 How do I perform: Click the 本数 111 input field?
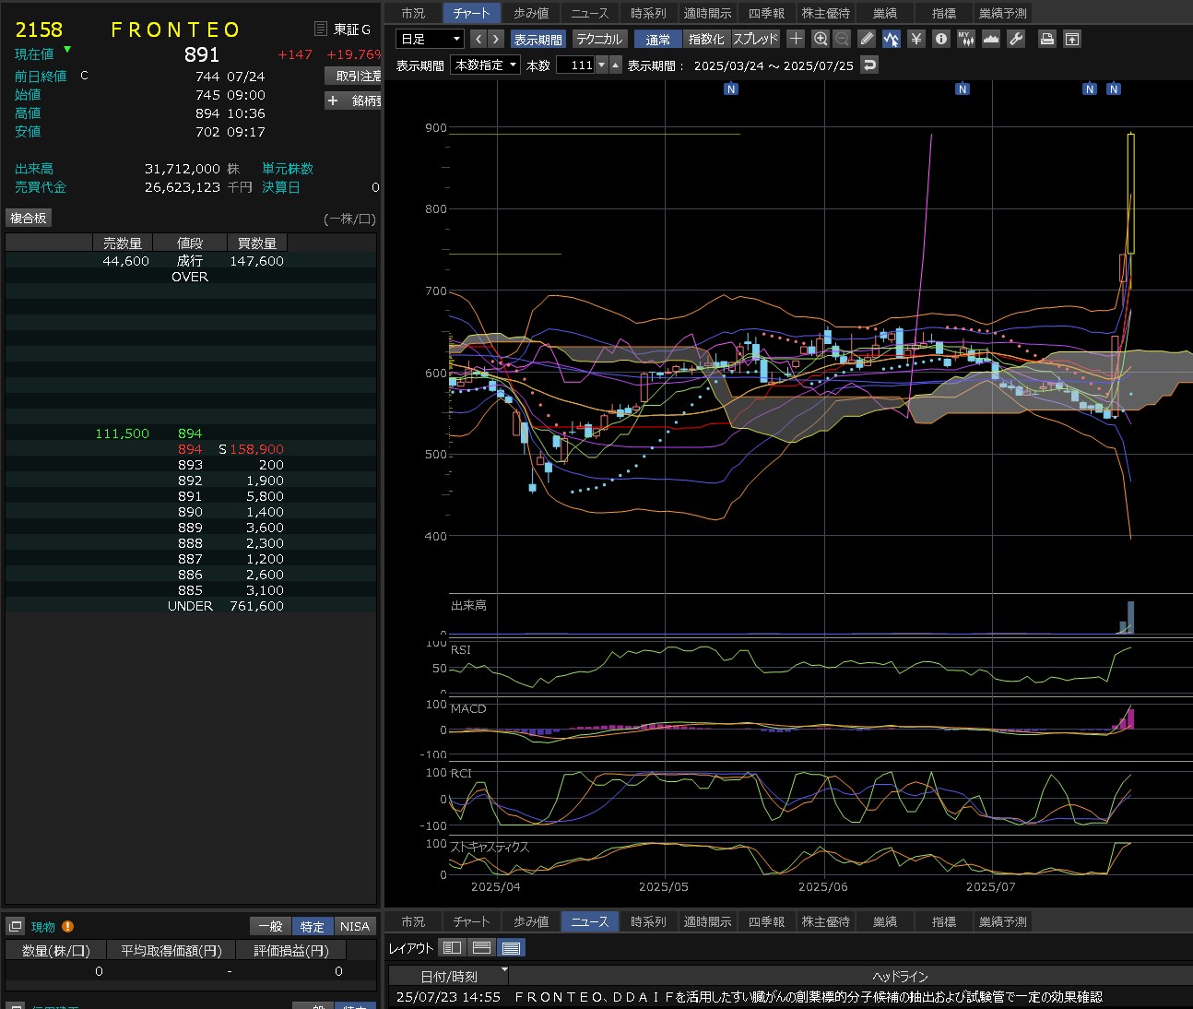pyautogui.click(x=575, y=65)
